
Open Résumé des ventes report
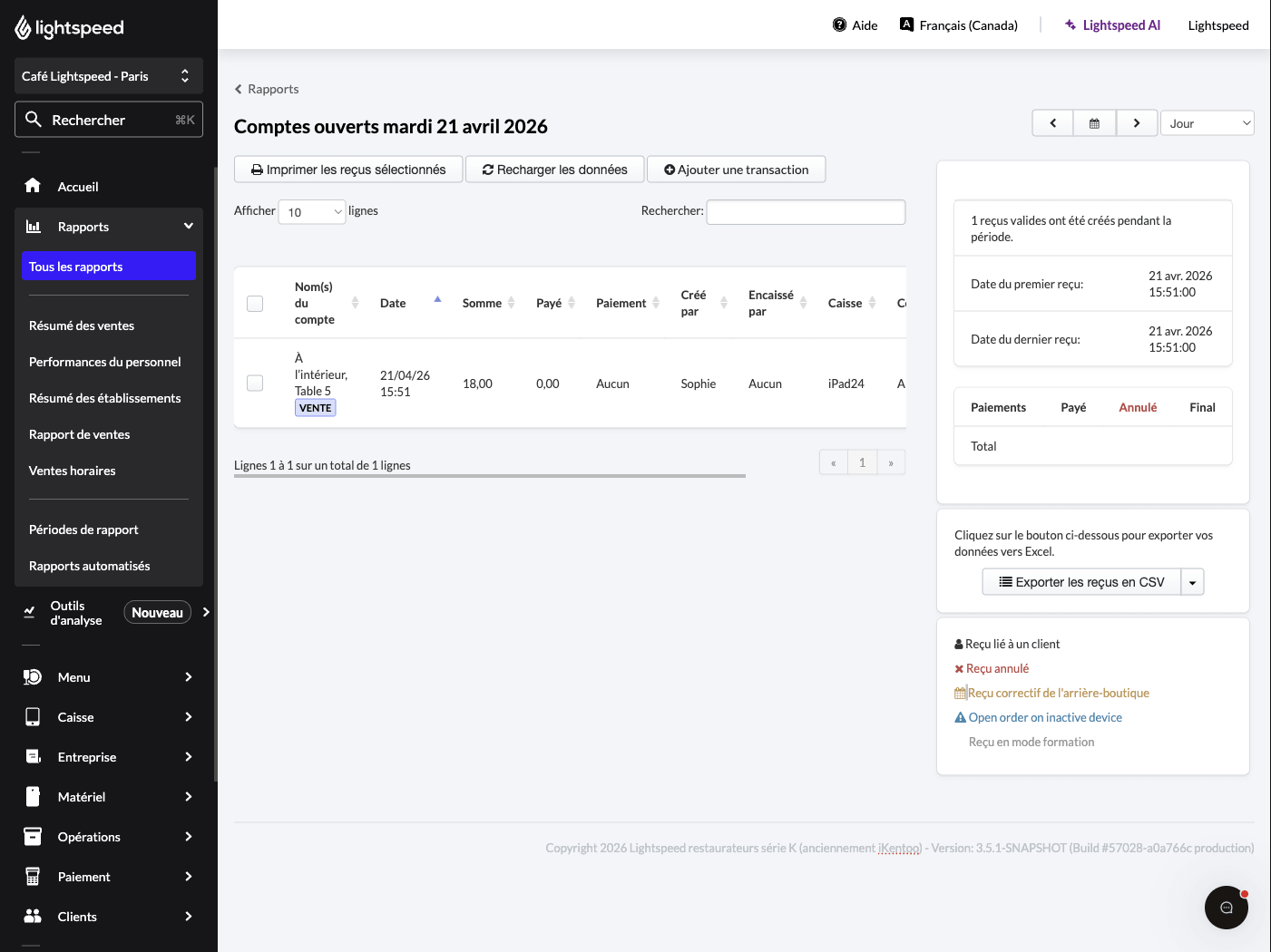(82, 325)
